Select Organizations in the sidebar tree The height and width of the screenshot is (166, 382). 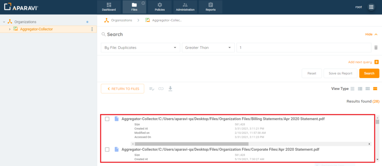[25, 22]
